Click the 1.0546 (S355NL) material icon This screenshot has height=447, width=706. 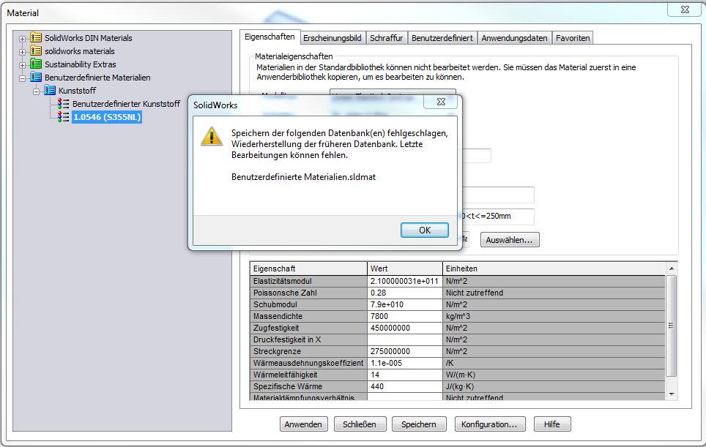pyautogui.click(x=63, y=117)
